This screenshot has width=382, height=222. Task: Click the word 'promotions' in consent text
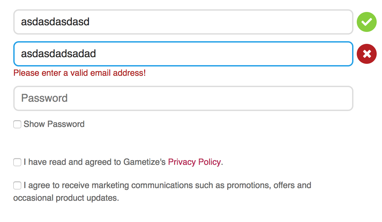point(249,185)
